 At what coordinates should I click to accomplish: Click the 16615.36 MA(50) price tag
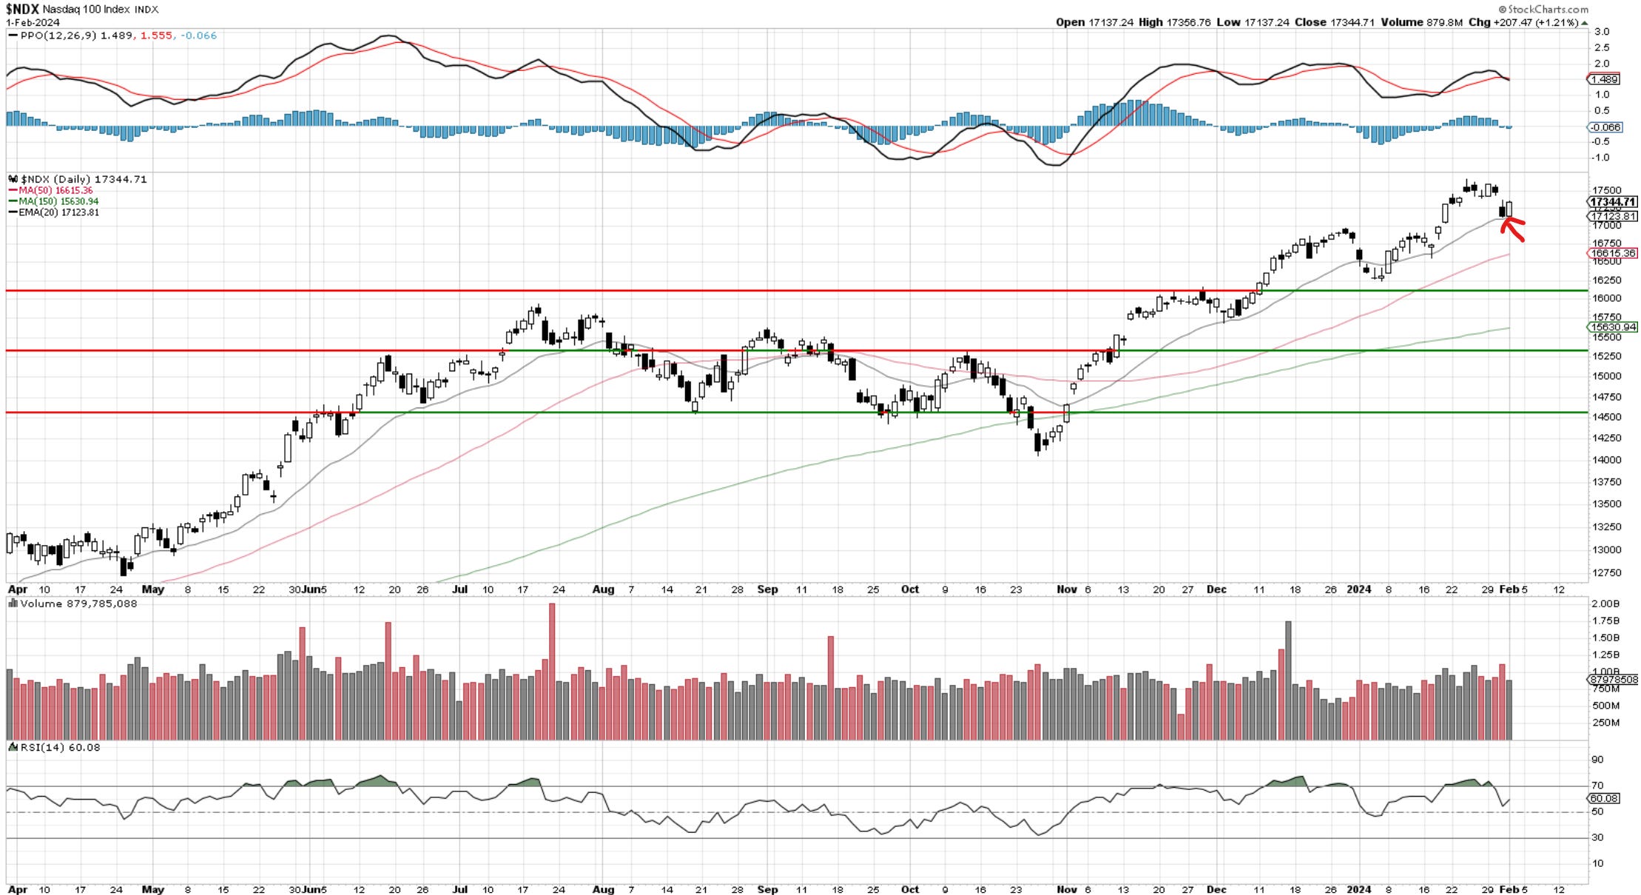tap(1613, 253)
